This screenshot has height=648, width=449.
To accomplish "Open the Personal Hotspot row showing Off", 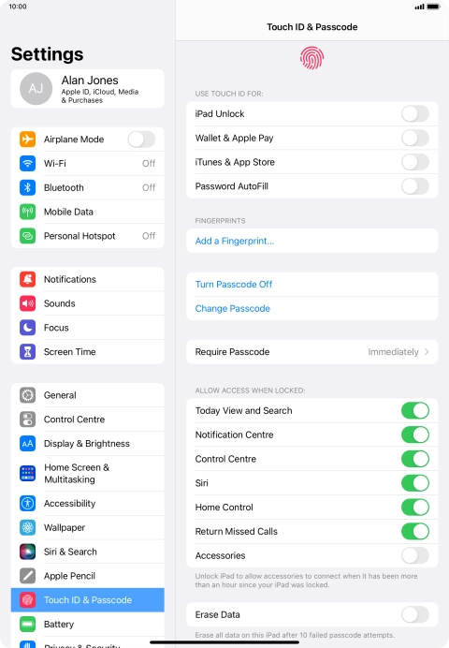I will [88, 236].
